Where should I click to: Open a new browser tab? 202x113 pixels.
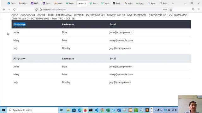(x=173, y=3)
